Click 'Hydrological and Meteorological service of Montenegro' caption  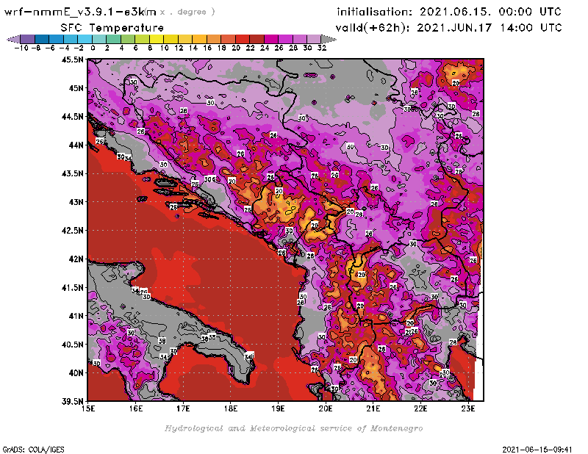click(293, 428)
